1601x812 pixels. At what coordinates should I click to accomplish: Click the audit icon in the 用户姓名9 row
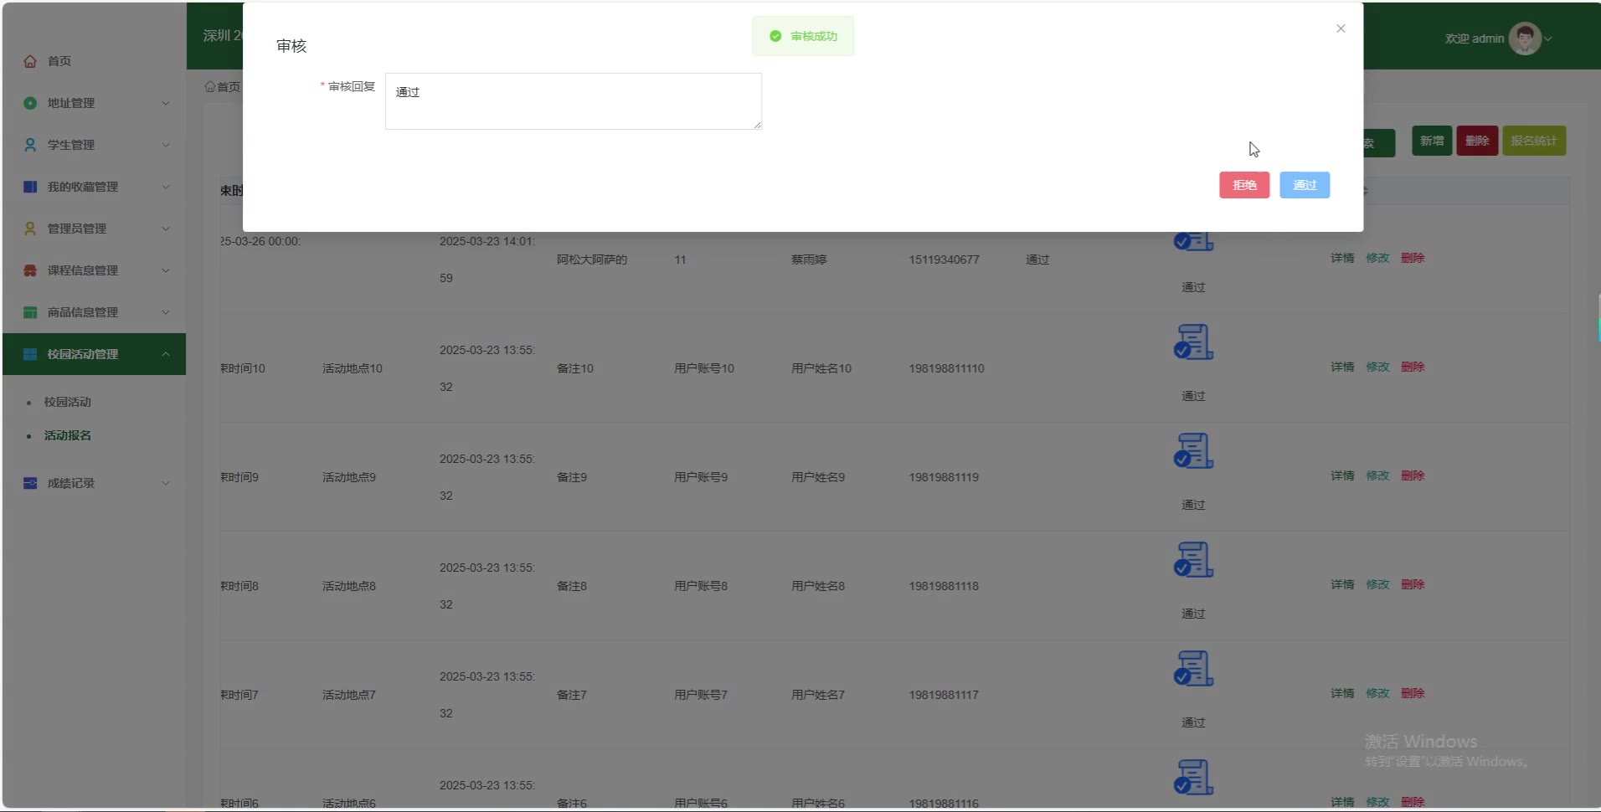[1193, 450]
